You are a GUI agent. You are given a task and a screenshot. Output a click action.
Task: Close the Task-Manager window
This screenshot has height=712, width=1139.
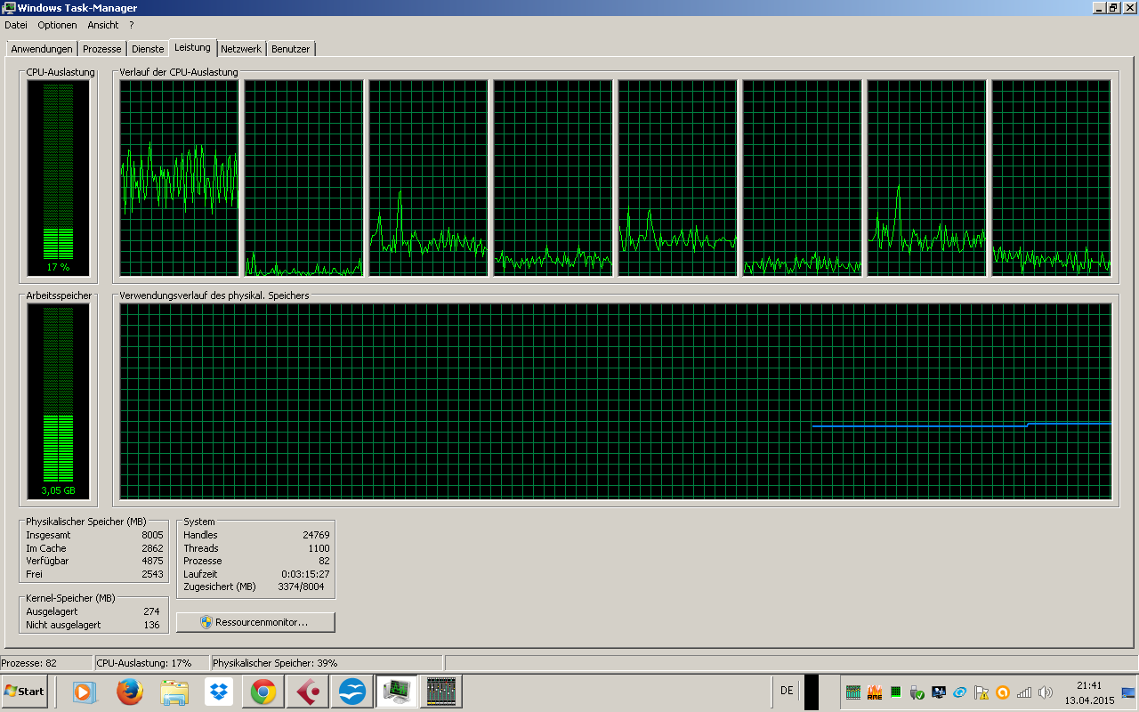click(1128, 7)
